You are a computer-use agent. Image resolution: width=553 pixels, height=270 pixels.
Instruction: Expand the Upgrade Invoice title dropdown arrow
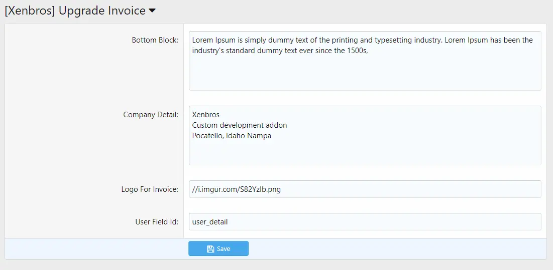click(x=152, y=12)
